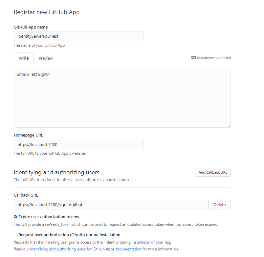Click into the Homepage URL field
The image size is (264, 257).
(79, 144)
